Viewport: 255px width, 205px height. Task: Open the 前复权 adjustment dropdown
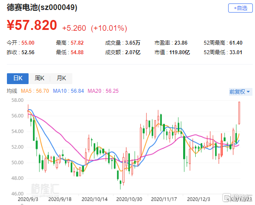[x=240, y=92]
